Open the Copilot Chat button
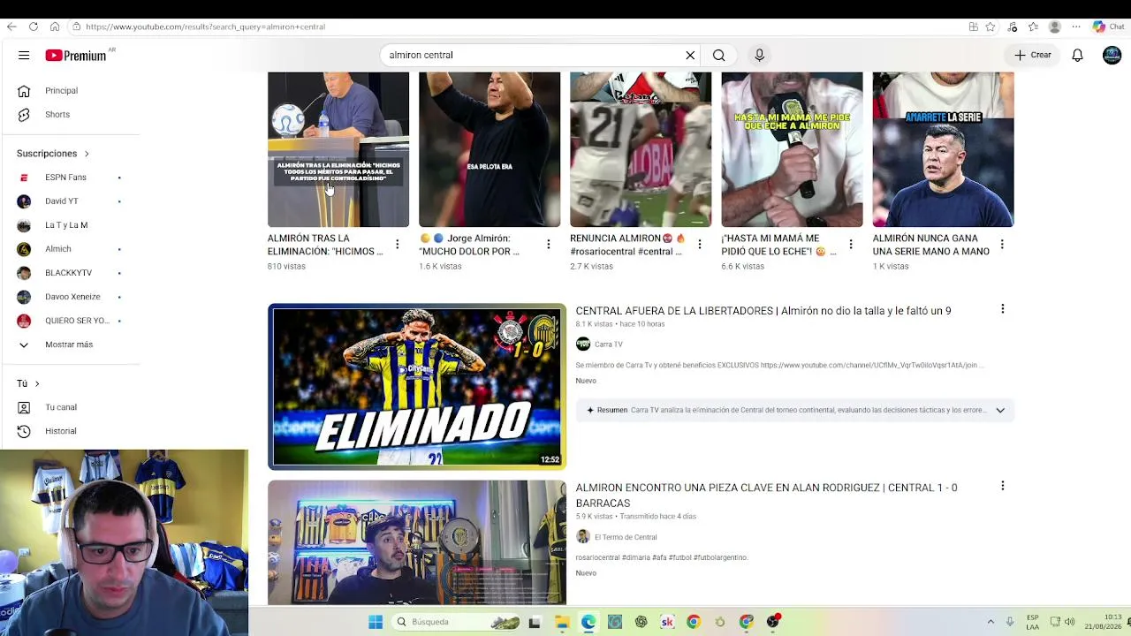 click(1109, 26)
